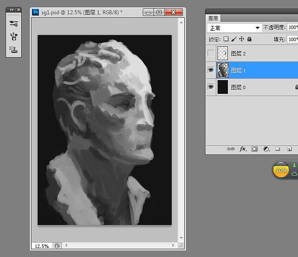Close the sg1.psd document window
The width and height of the screenshot is (298, 257).
point(174,13)
